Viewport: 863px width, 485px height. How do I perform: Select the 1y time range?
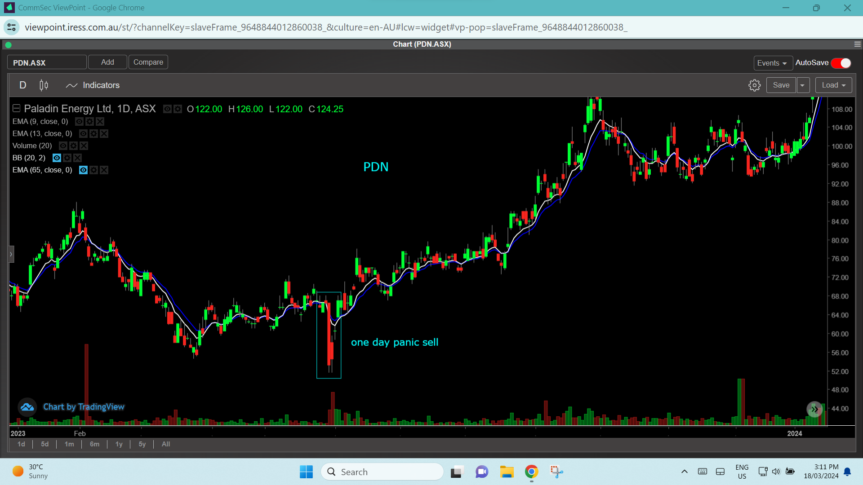(119, 444)
